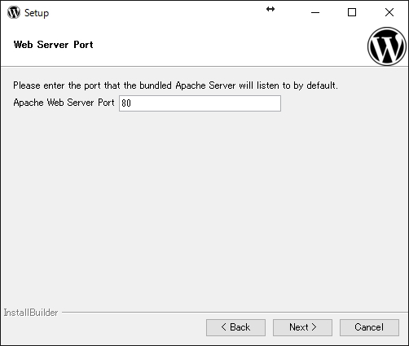The width and height of the screenshot is (409, 346).
Task: Place cursor on the 80 port value
Action: [x=126, y=103]
